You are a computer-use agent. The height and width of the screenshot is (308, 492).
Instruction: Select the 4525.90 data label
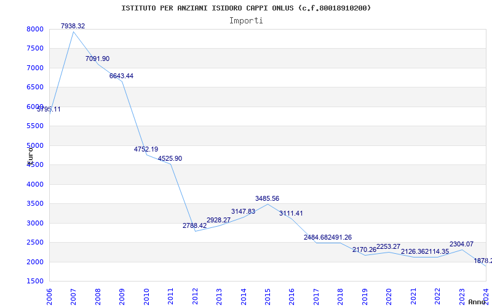point(170,159)
